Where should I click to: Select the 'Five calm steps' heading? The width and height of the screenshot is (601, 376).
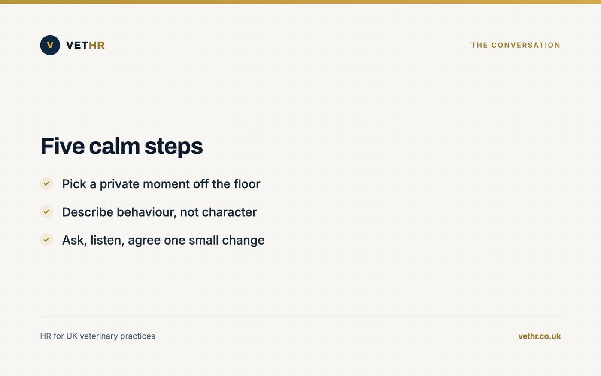121,146
